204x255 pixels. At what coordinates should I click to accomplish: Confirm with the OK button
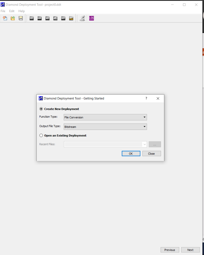tap(131, 153)
